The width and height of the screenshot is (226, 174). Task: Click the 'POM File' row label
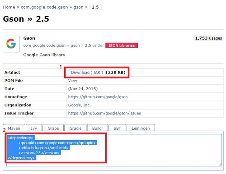click(x=14, y=81)
